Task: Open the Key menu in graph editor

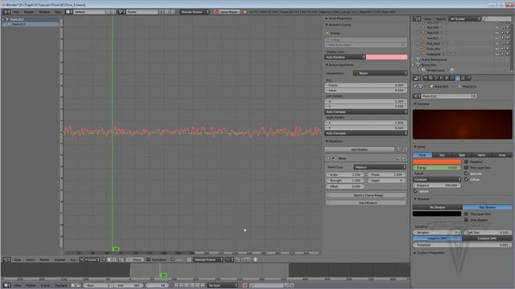Action: pyautogui.click(x=73, y=259)
